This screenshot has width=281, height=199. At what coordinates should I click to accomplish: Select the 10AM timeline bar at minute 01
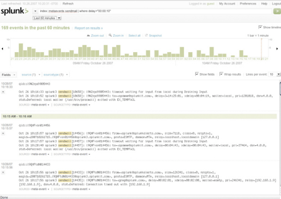pyautogui.click(x=182, y=52)
